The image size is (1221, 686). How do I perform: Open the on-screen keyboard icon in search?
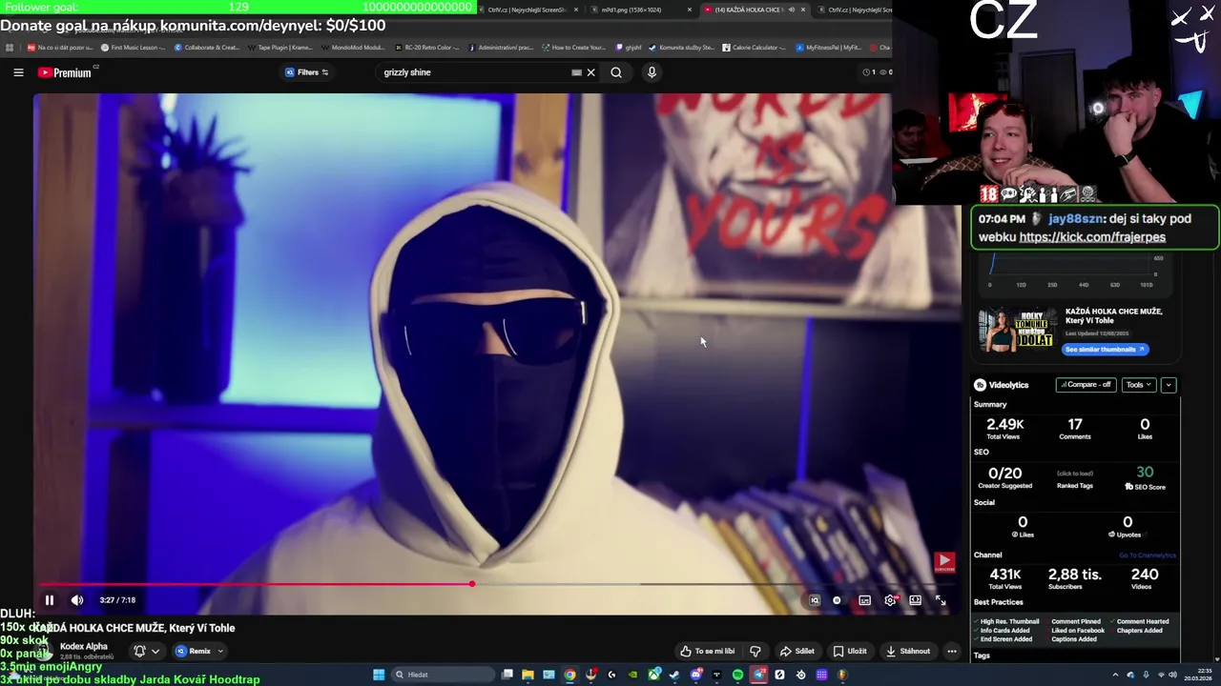click(576, 72)
